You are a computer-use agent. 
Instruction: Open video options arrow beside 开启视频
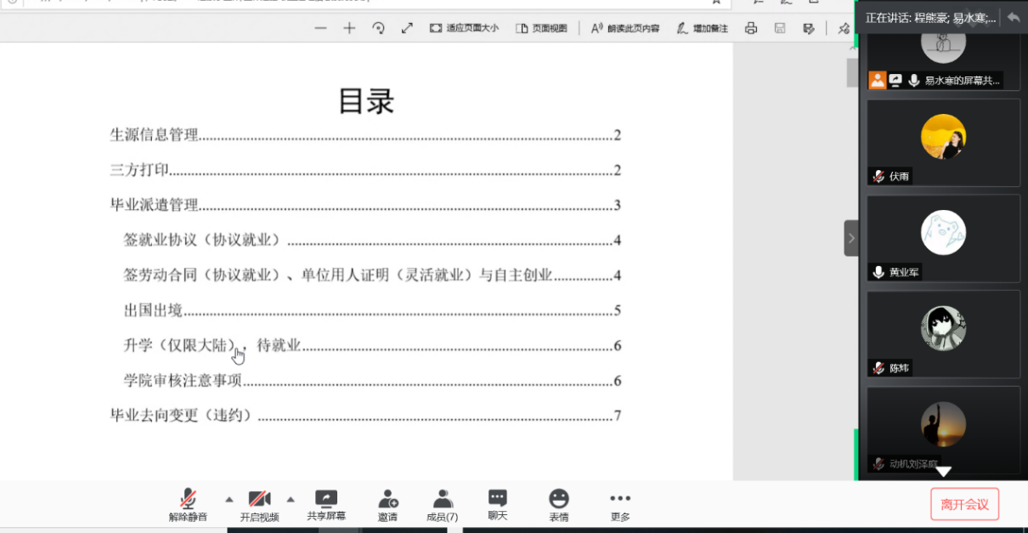click(x=291, y=500)
